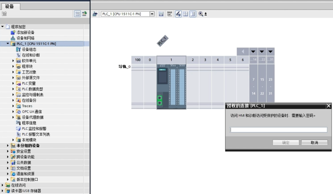This screenshot has height=194, width=333.
Task: Expand the PLC 变量 folder
Action: (14, 83)
